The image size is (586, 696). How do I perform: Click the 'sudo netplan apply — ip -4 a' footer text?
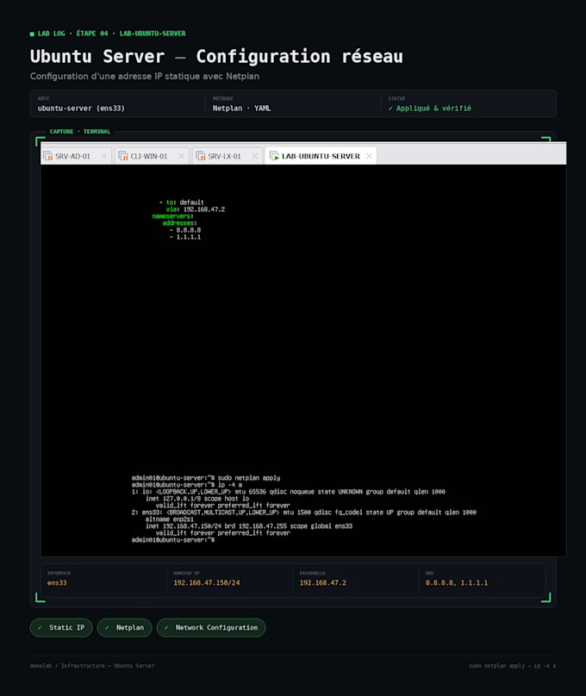tap(512, 666)
